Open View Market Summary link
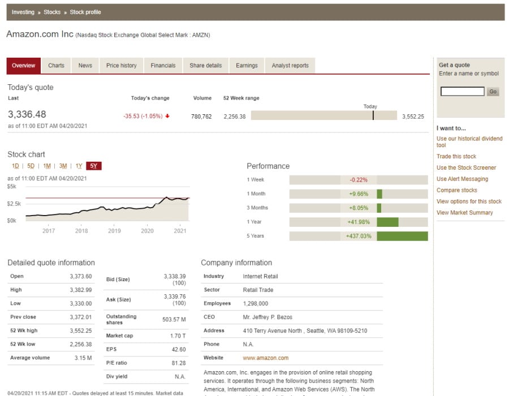This screenshot has width=509, height=396. click(464, 213)
